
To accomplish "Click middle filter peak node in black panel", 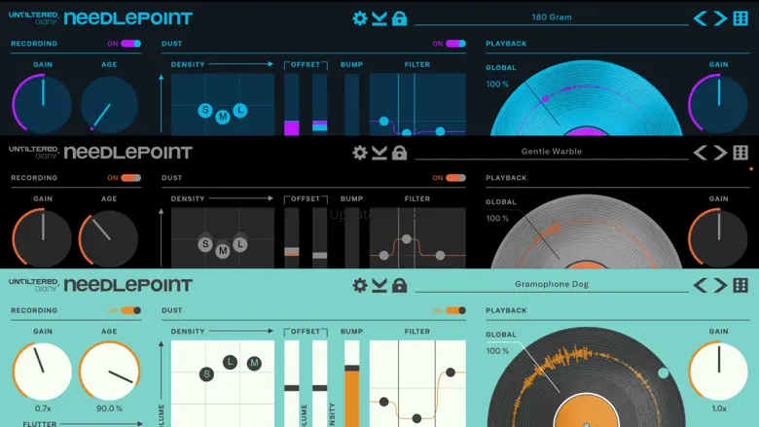I will 407,239.
